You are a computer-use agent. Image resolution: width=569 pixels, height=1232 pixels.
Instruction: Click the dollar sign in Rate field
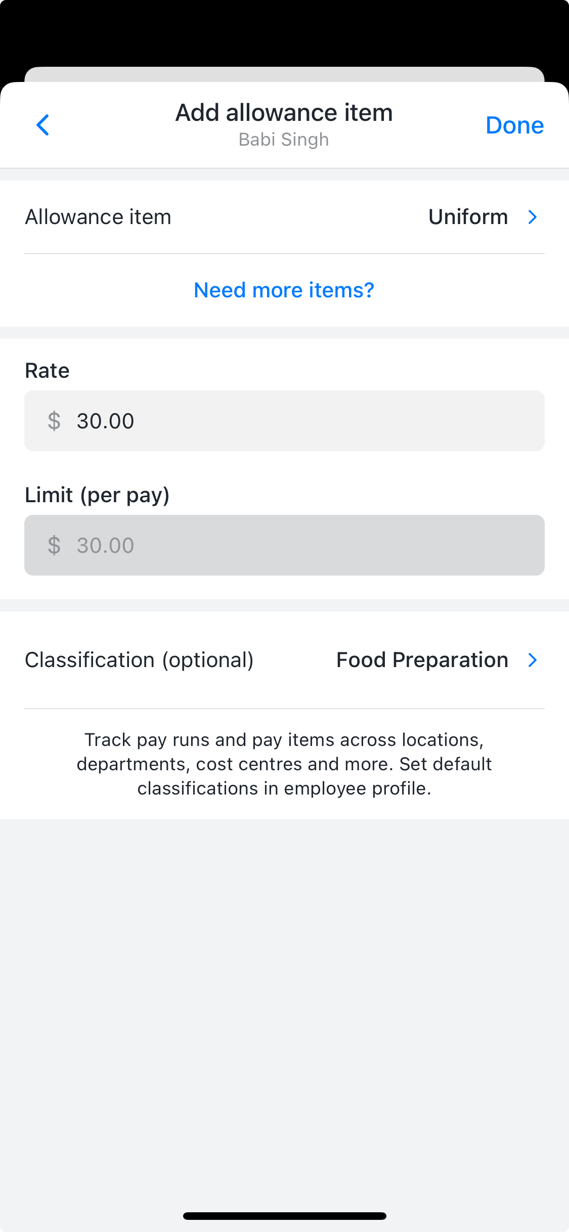tap(54, 421)
